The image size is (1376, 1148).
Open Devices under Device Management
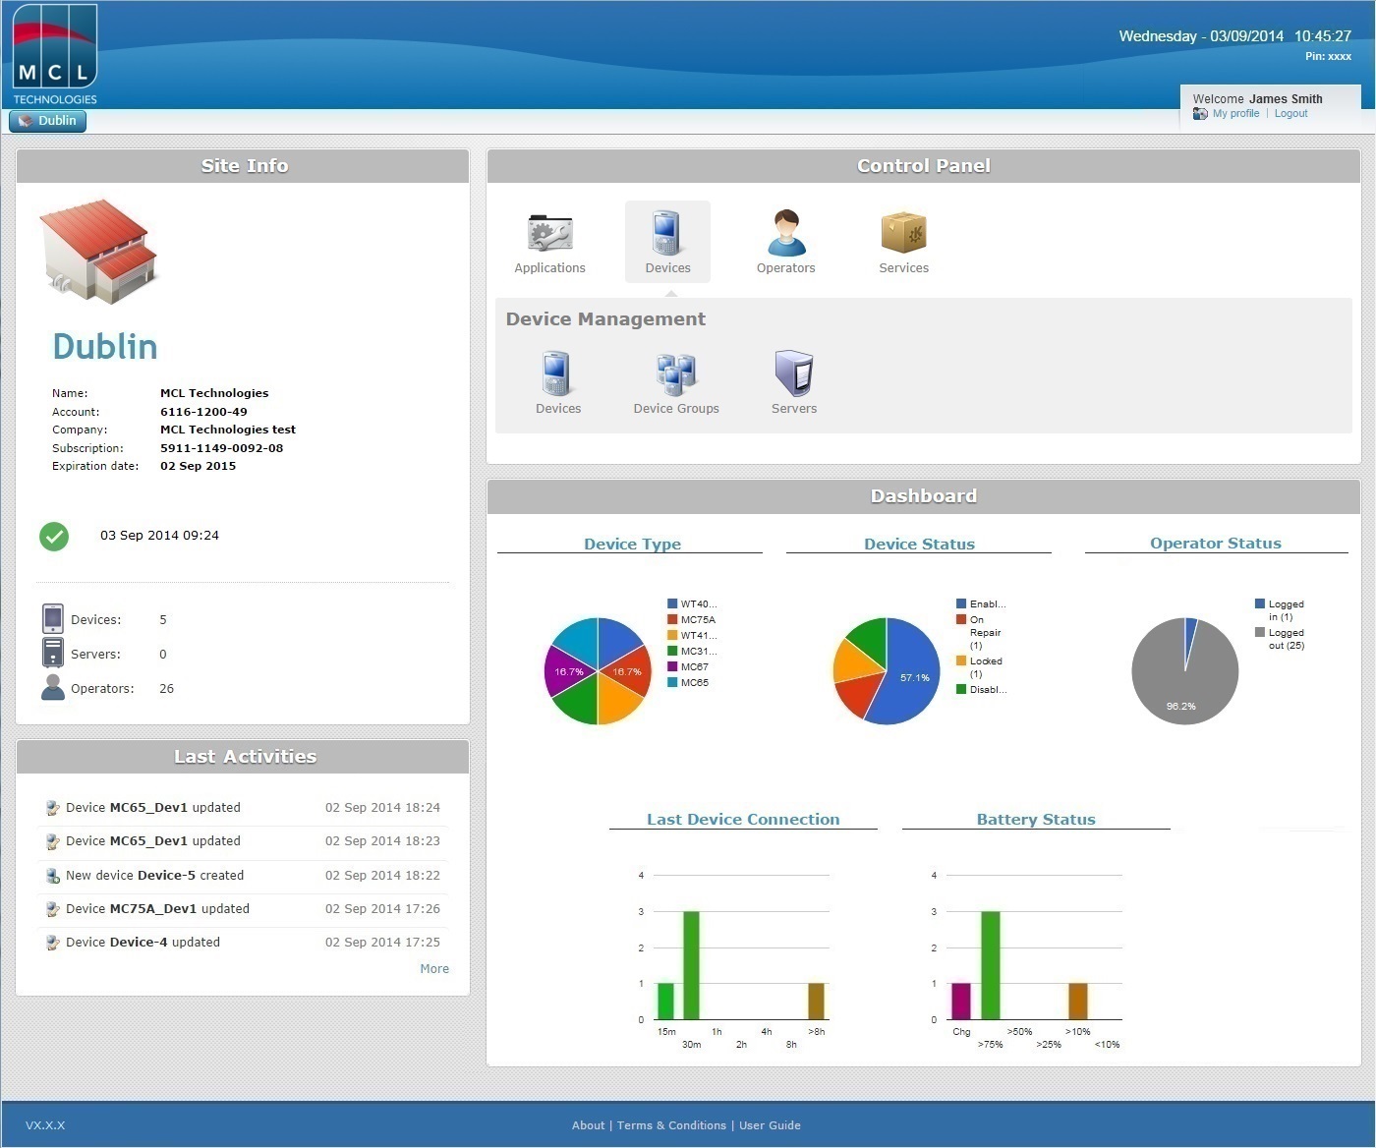[557, 383]
